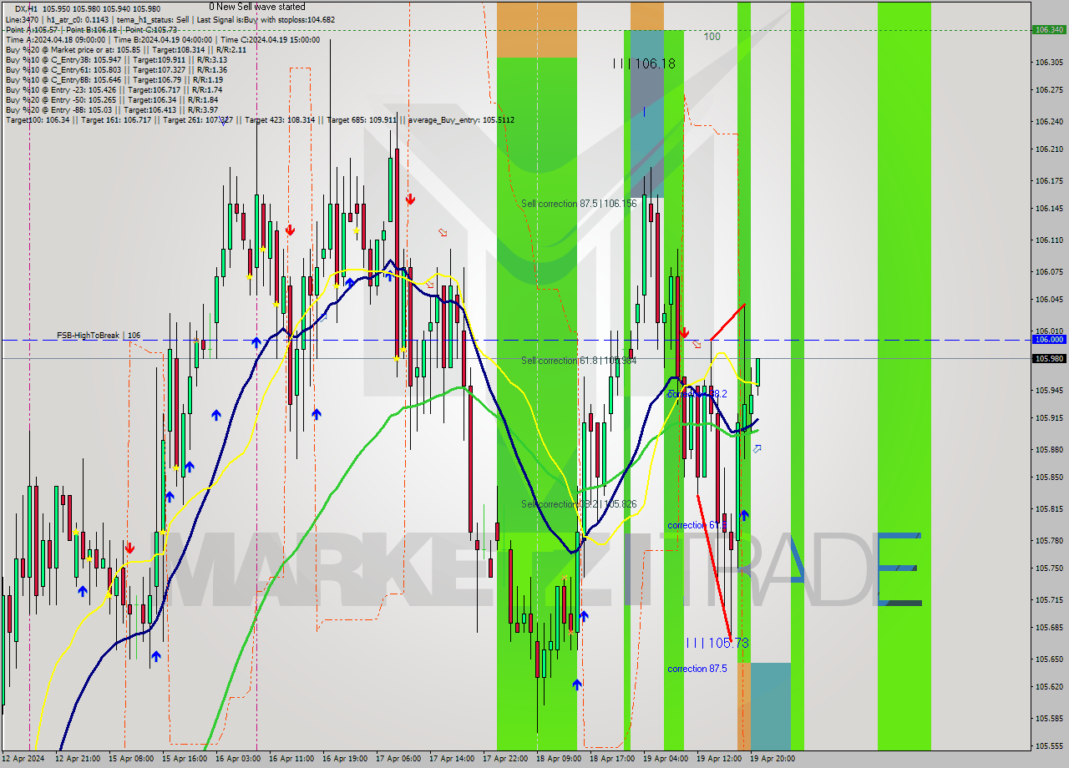Image resolution: width=1069 pixels, height=768 pixels.
Task: Click the 'FSB-HighToBreak | 106' label
Action: tap(99, 336)
